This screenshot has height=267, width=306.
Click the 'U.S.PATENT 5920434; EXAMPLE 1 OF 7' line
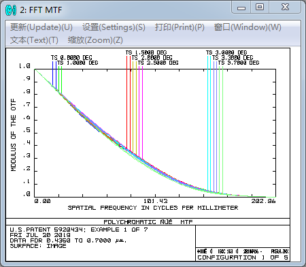79,230
